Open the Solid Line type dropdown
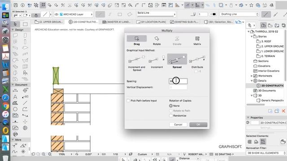287x161 pixels. (x=156, y=14)
